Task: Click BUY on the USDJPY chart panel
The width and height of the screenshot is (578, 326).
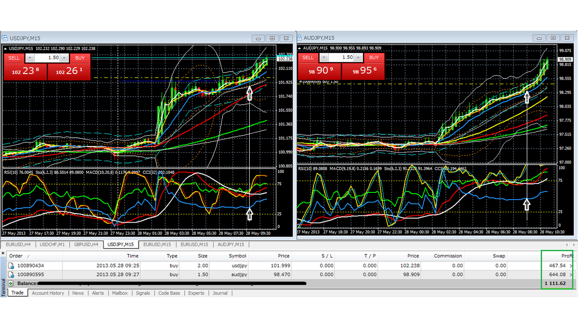Action: [x=80, y=58]
